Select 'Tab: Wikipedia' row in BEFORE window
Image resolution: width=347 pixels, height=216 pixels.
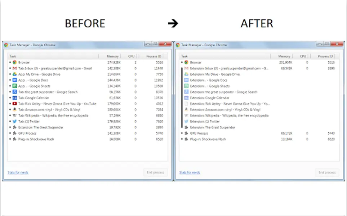[88, 116]
